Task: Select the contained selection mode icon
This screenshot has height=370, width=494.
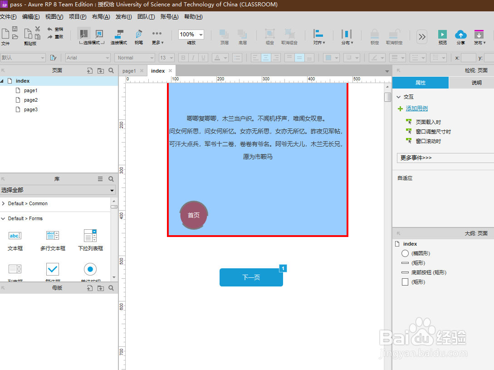Action: [99, 34]
